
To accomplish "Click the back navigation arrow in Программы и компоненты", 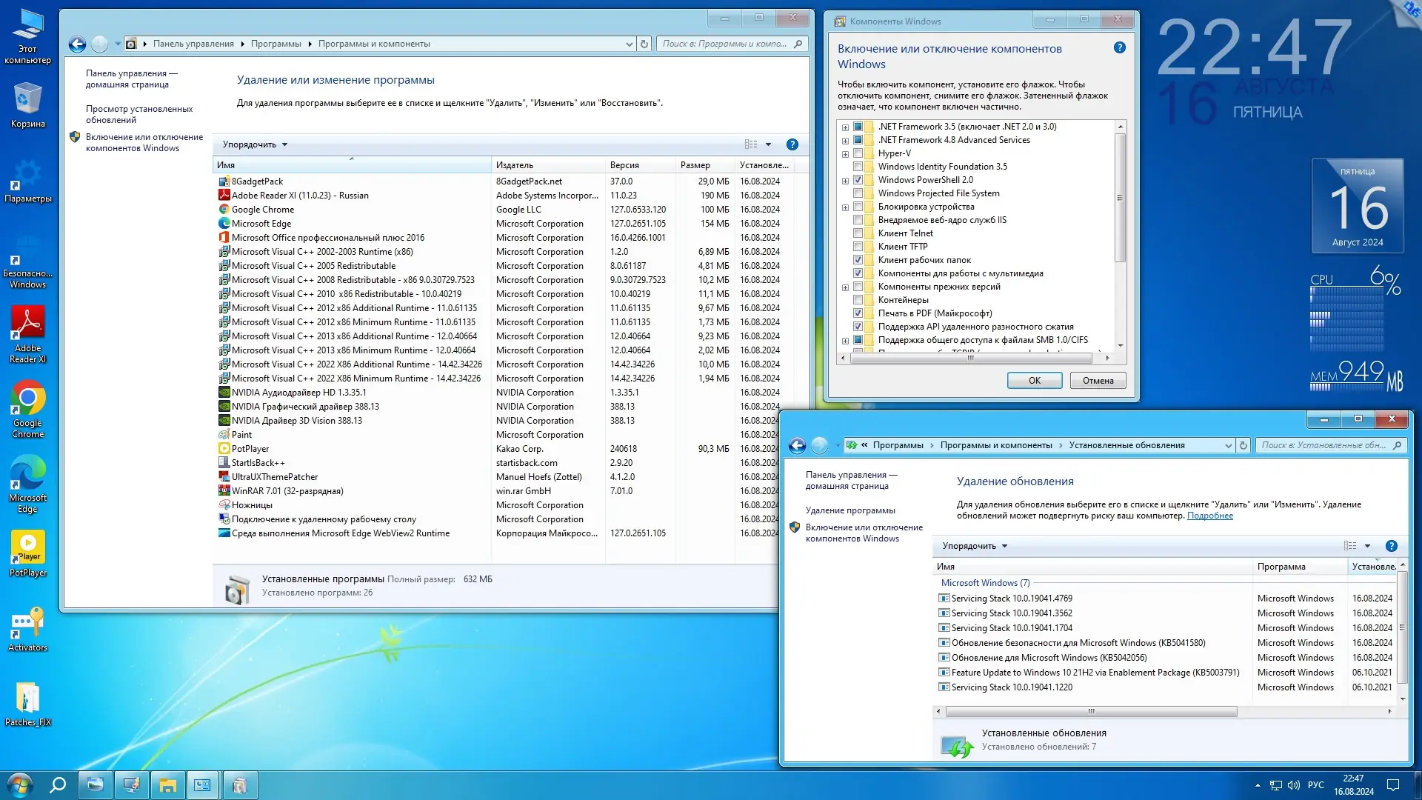I will pyautogui.click(x=76, y=44).
